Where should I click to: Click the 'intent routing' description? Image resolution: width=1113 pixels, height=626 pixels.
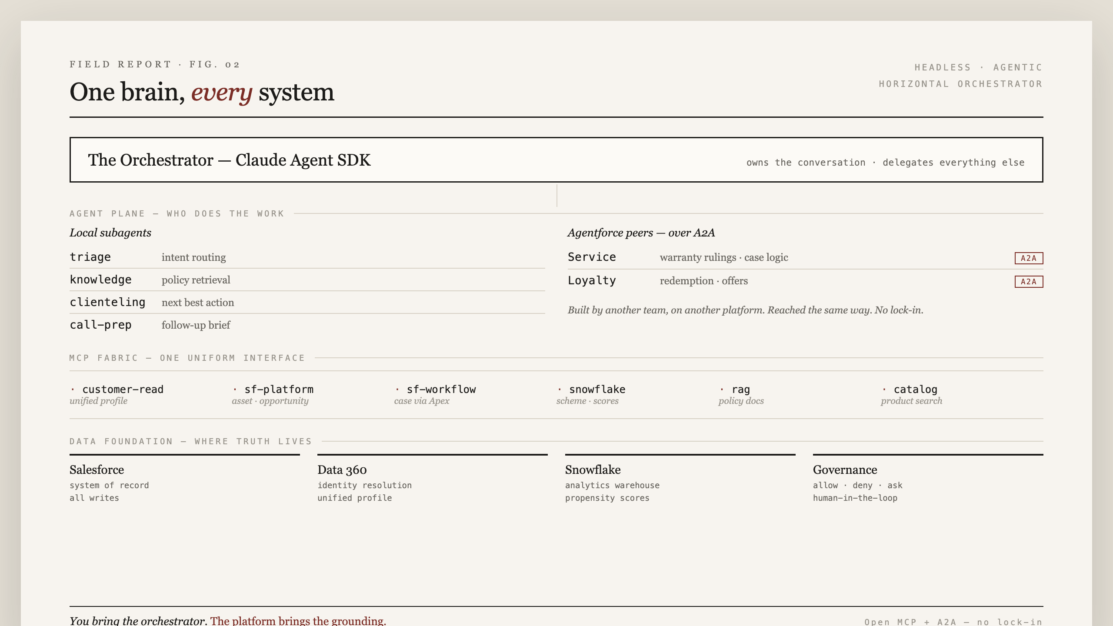(194, 257)
